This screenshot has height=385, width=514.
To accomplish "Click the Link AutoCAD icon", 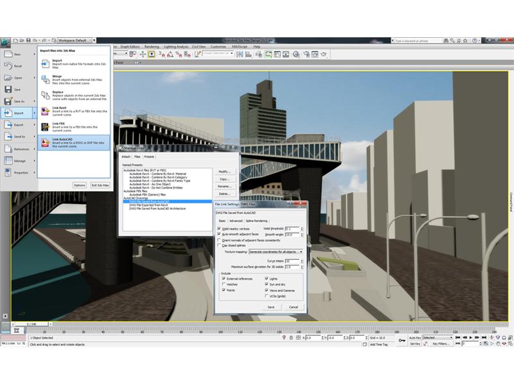I will [x=45, y=142].
